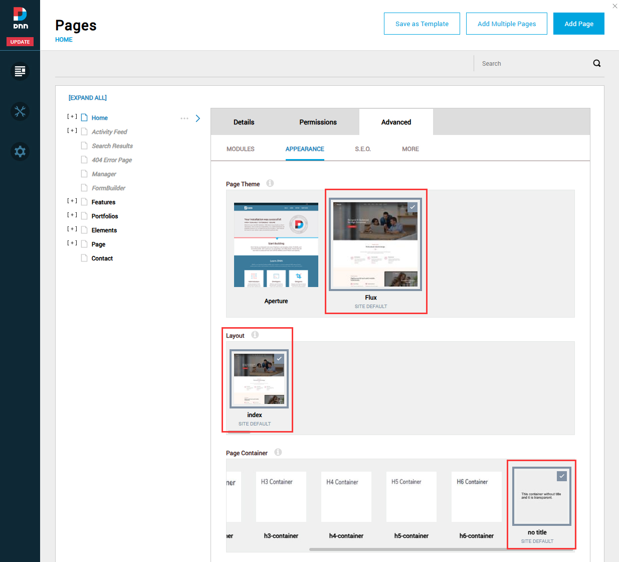The width and height of the screenshot is (619, 562).
Task: Select the H4 Container thumbnail
Action: (x=346, y=497)
